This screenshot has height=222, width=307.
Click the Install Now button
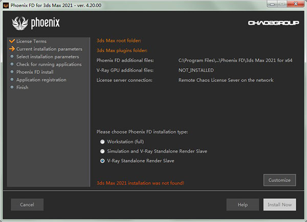pyautogui.click(x=279, y=205)
